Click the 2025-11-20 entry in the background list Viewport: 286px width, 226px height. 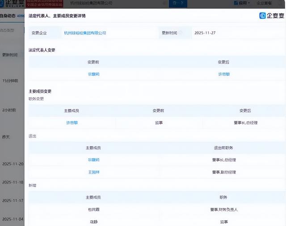13,164
